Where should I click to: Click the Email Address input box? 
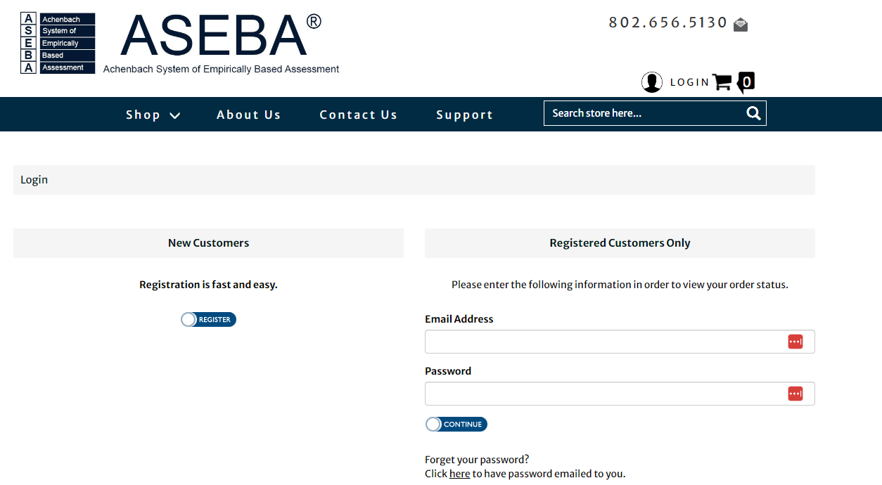click(x=605, y=342)
